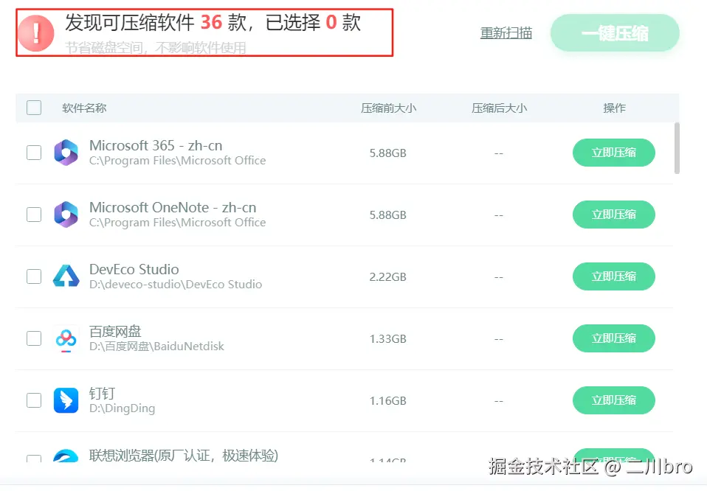707x491 pixels.
Task: Click the 1.33GB size value
Action: [x=387, y=338]
